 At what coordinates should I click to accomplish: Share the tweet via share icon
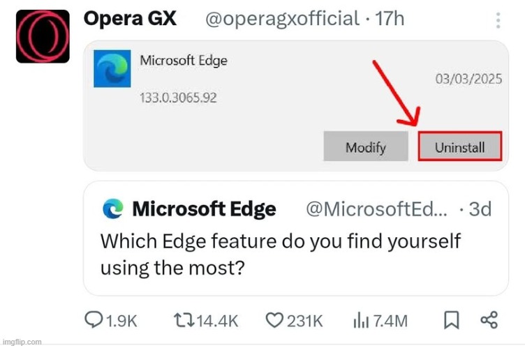[x=489, y=320]
